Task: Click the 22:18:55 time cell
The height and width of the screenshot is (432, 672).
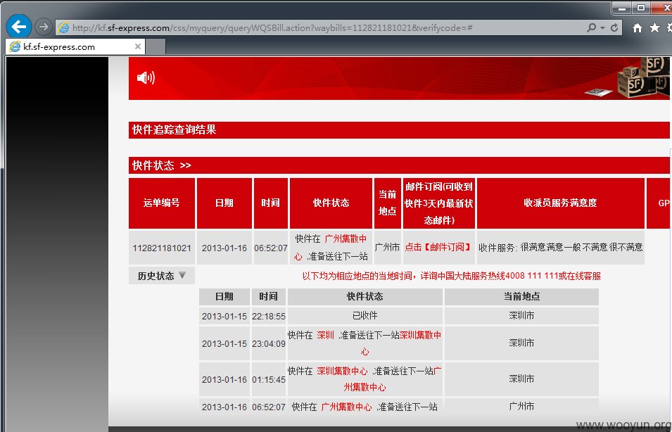Action: point(268,317)
